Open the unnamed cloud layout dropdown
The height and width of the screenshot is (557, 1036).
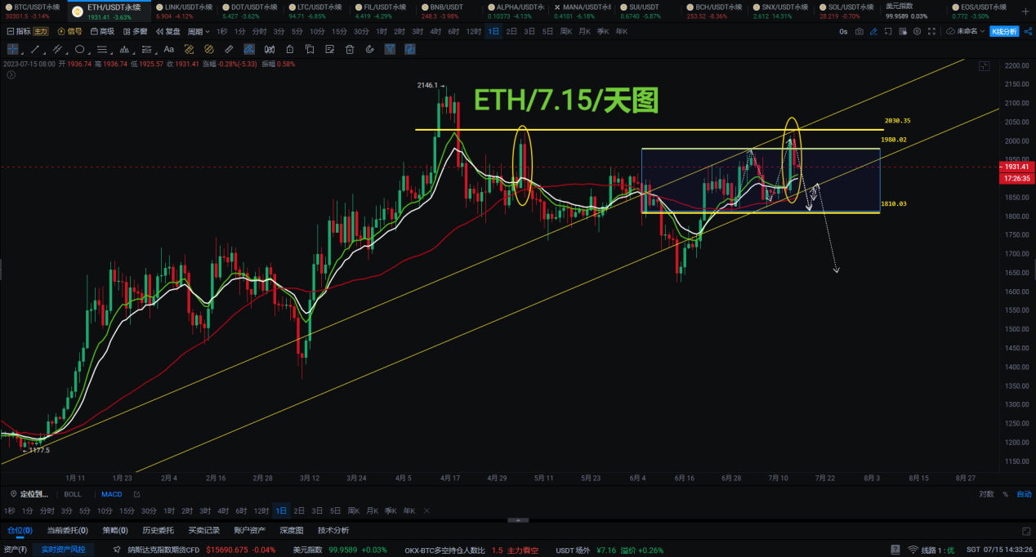tap(965, 32)
